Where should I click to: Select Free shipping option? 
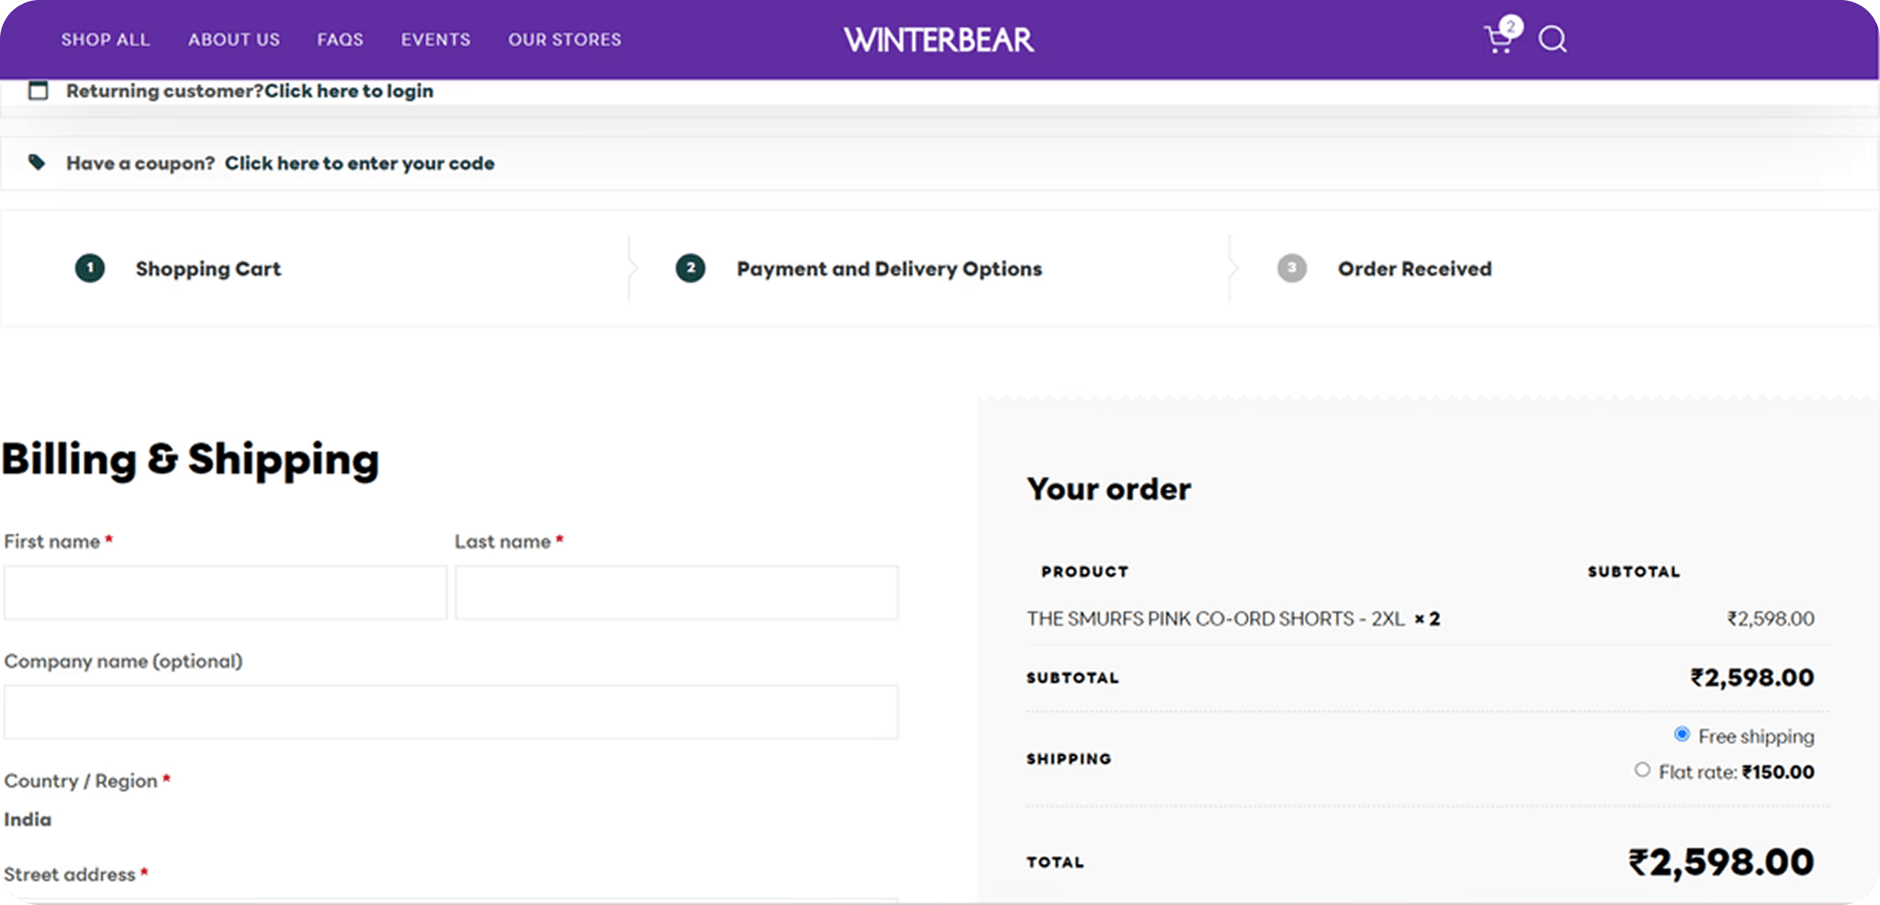click(x=1681, y=734)
